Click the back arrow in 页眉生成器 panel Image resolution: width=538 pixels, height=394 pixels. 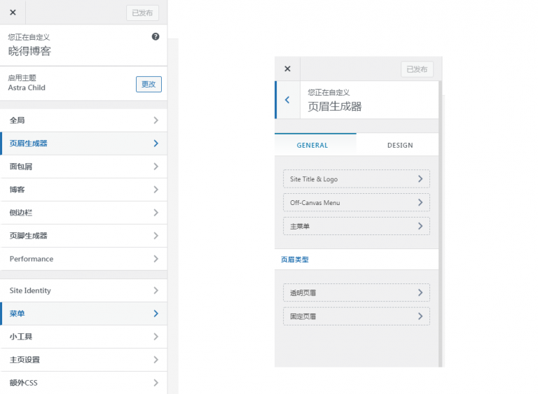coord(287,100)
